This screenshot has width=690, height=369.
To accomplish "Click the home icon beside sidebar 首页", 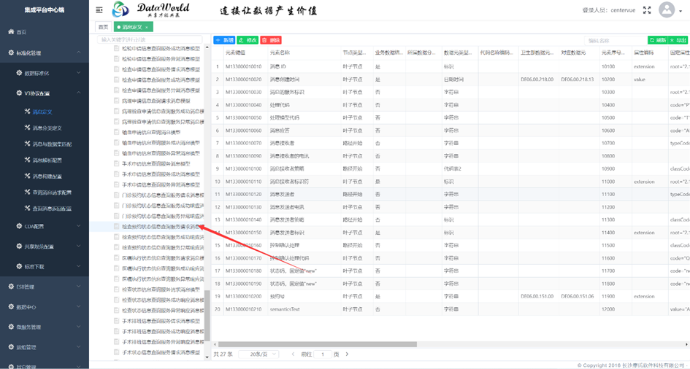I will (x=11, y=31).
